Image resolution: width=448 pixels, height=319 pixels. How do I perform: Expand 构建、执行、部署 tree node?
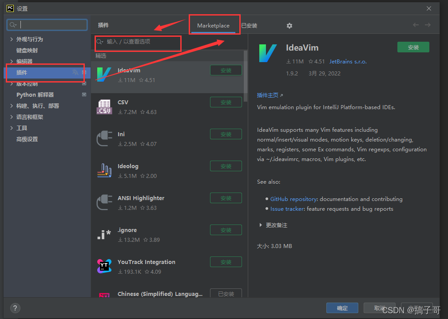12,106
